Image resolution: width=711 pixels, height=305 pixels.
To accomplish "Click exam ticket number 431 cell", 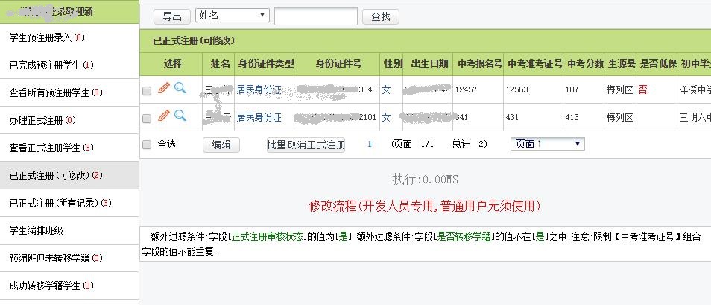I will [513, 118].
